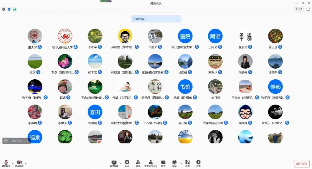
Task: Click the 邀请 invite icon
Action: pos(138,163)
